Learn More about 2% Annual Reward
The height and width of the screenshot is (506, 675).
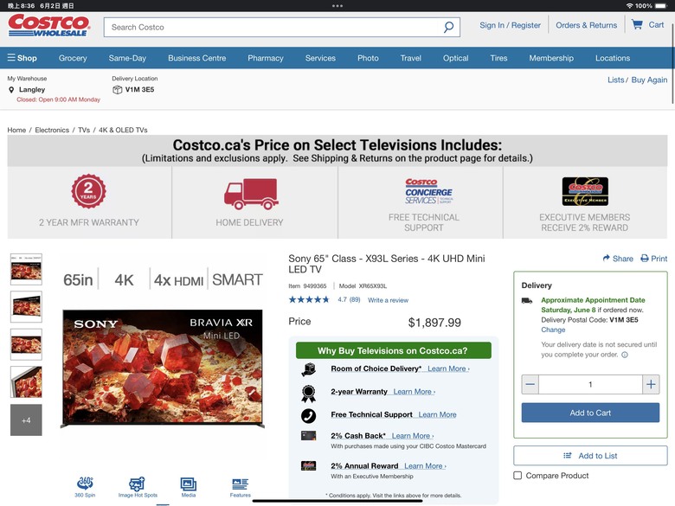[425, 465]
